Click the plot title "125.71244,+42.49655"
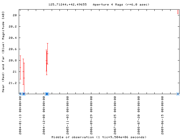The image size is (185, 139). point(67,5)
